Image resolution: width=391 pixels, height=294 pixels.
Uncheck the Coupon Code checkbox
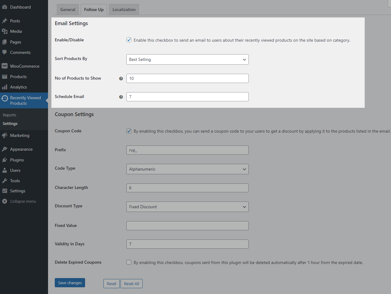point(129,131)
